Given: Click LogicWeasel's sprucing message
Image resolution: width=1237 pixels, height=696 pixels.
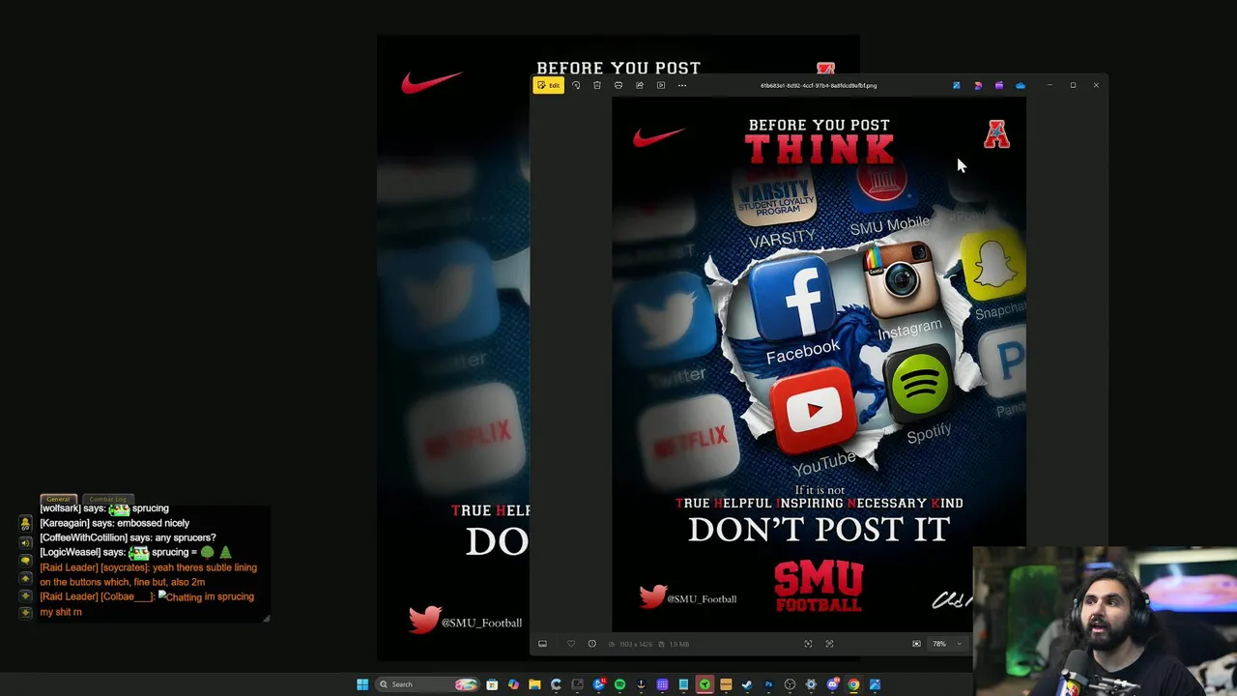Looking at the screenshot, I should 135,552.
